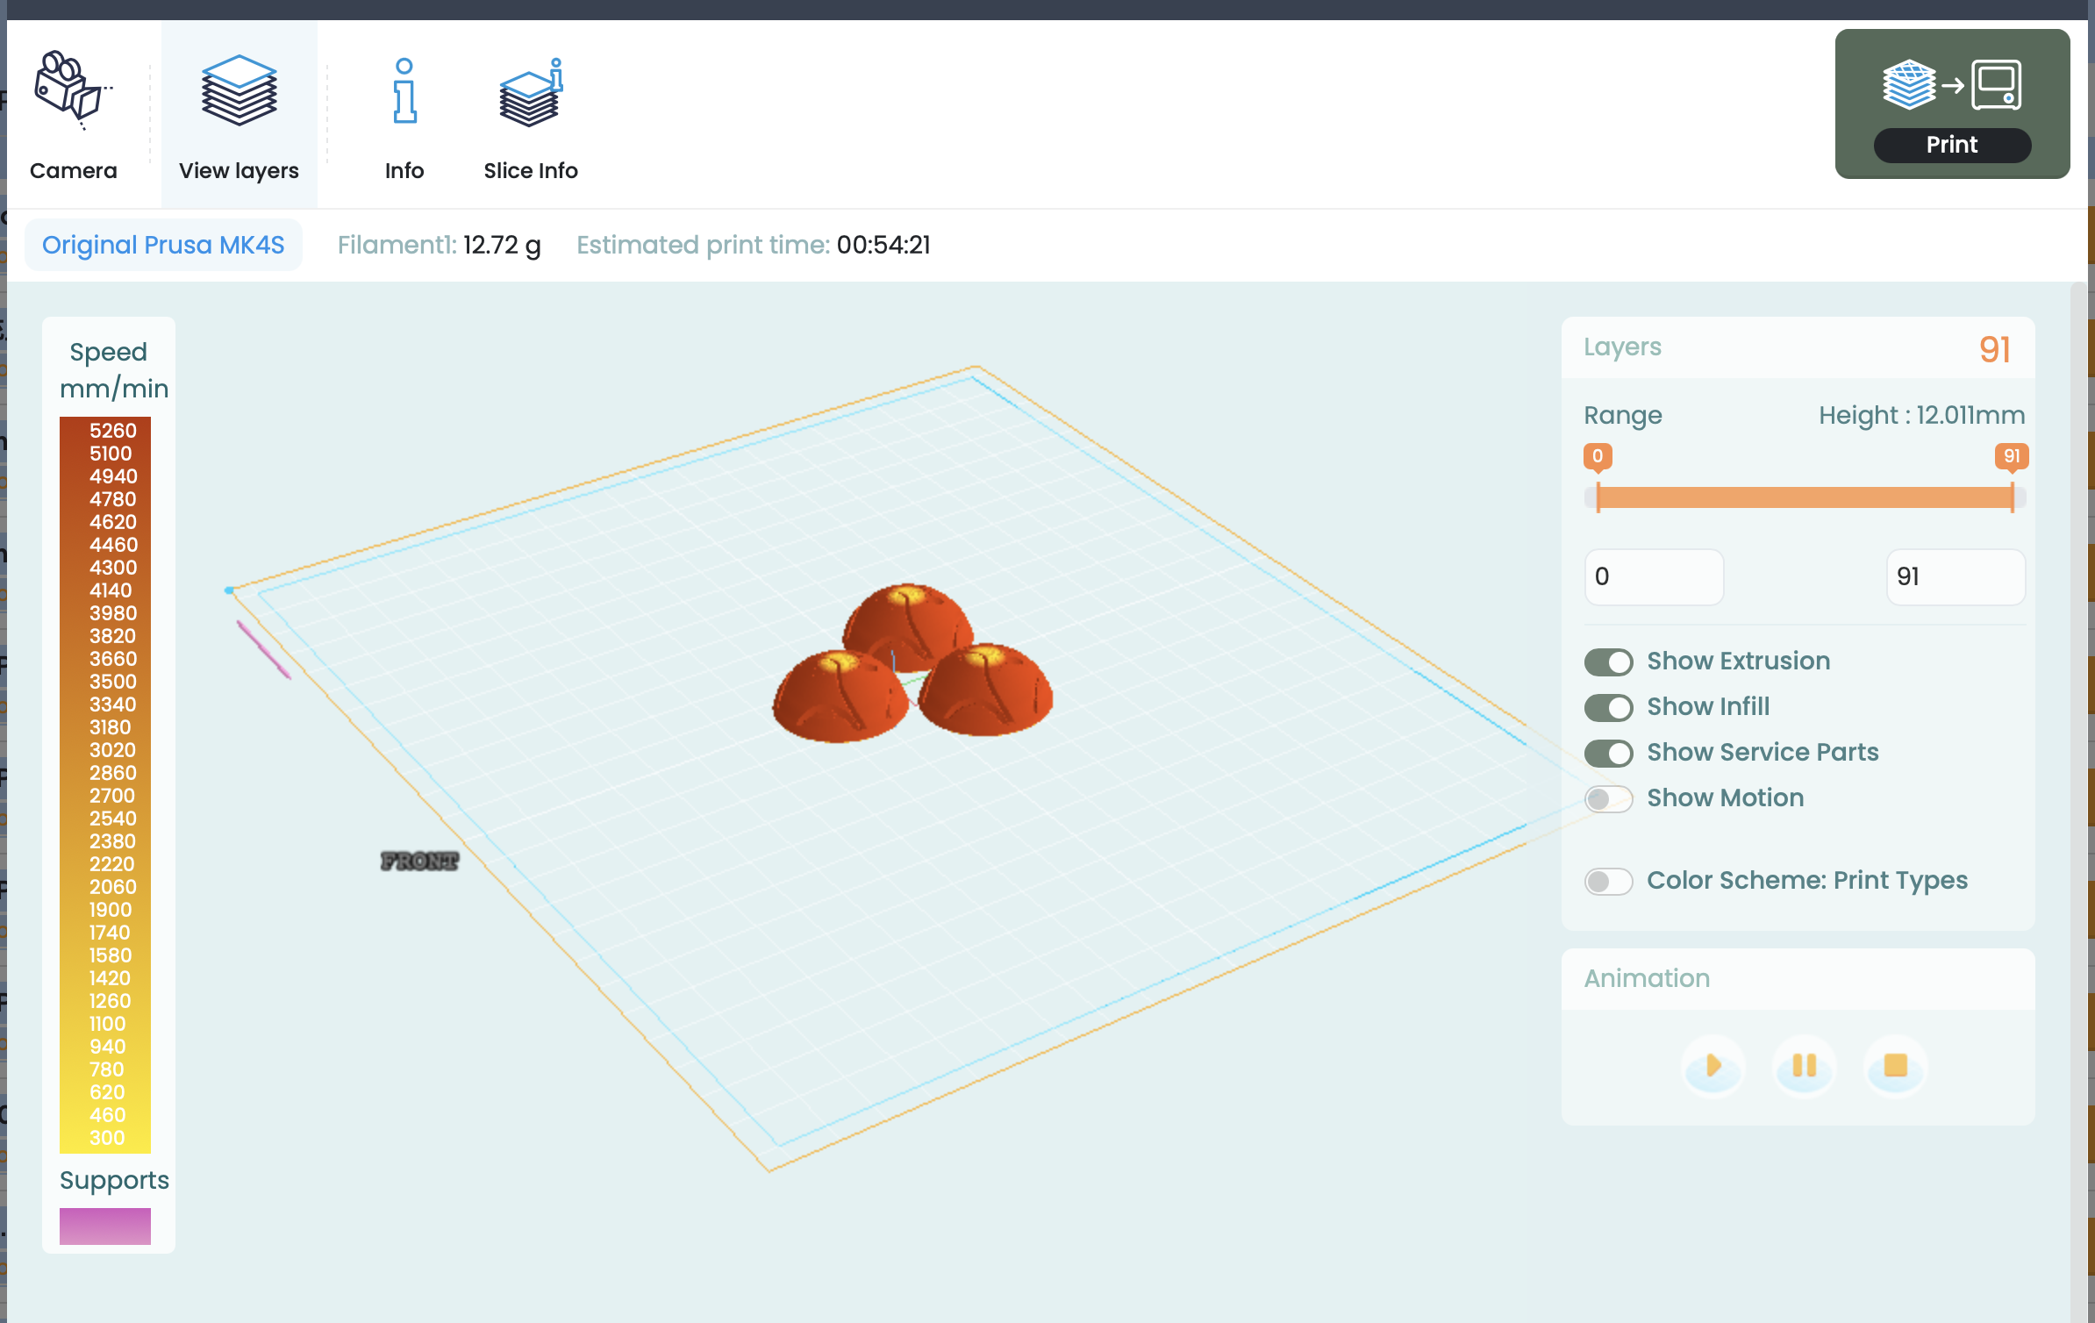The height and width of the screenshot is (1323, 2095).
Task: Enable the Show Motion toggle
Action: pyautogui.click(x=1608, y=798)
